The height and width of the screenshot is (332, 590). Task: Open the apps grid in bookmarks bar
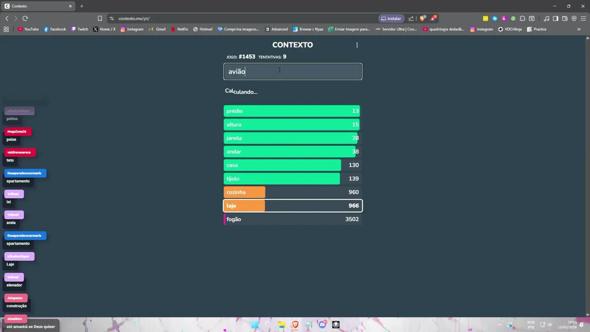coord(6,29)
